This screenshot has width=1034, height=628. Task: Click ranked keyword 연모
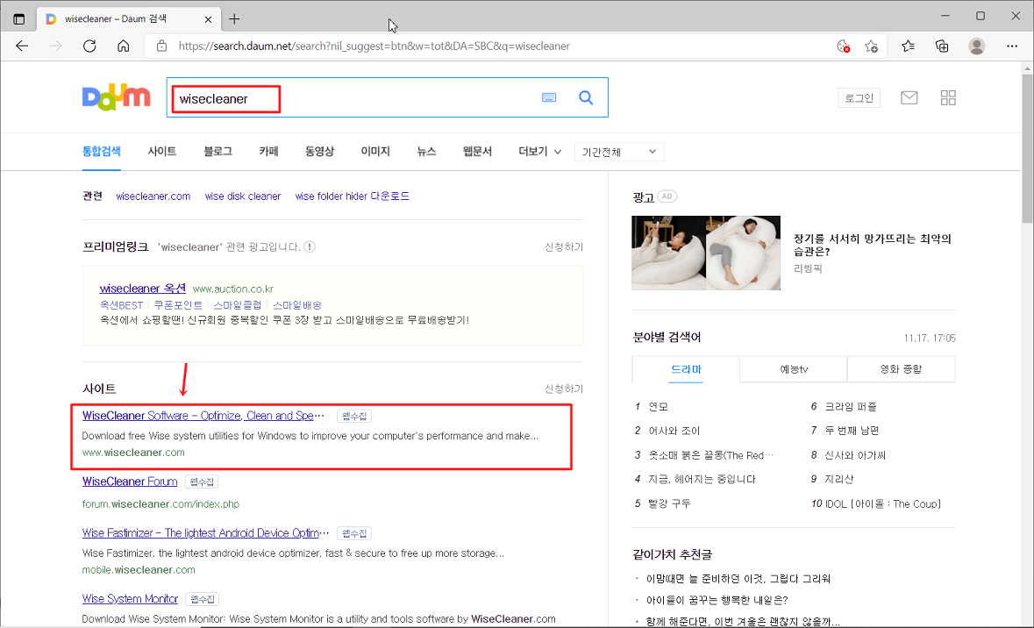click(x=658, y=406)
